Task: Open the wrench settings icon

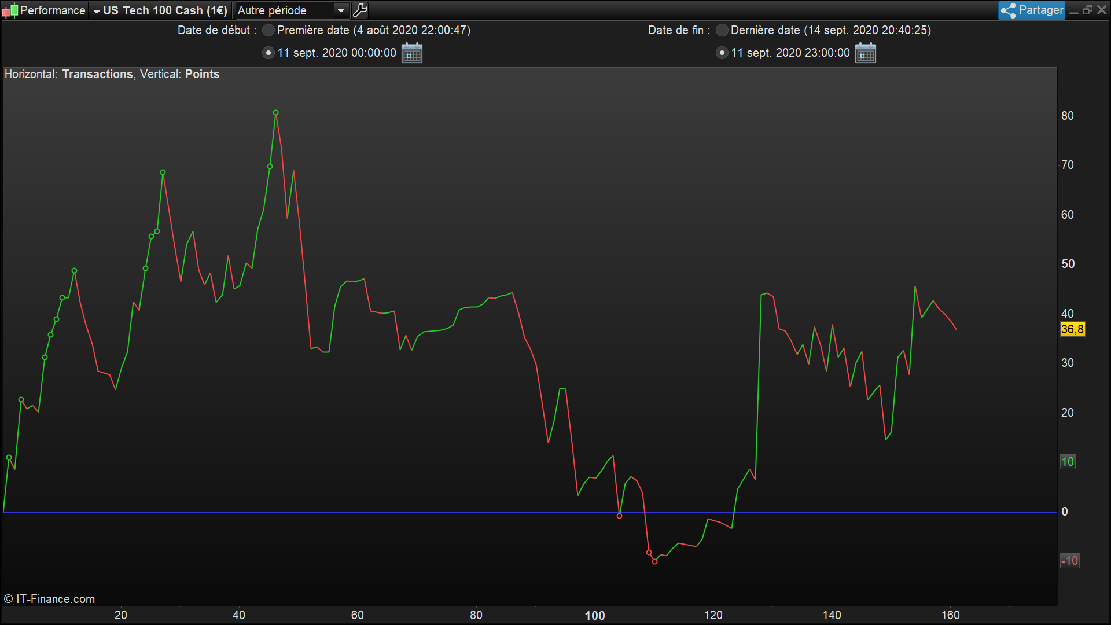Action: (x=360, y=10)
